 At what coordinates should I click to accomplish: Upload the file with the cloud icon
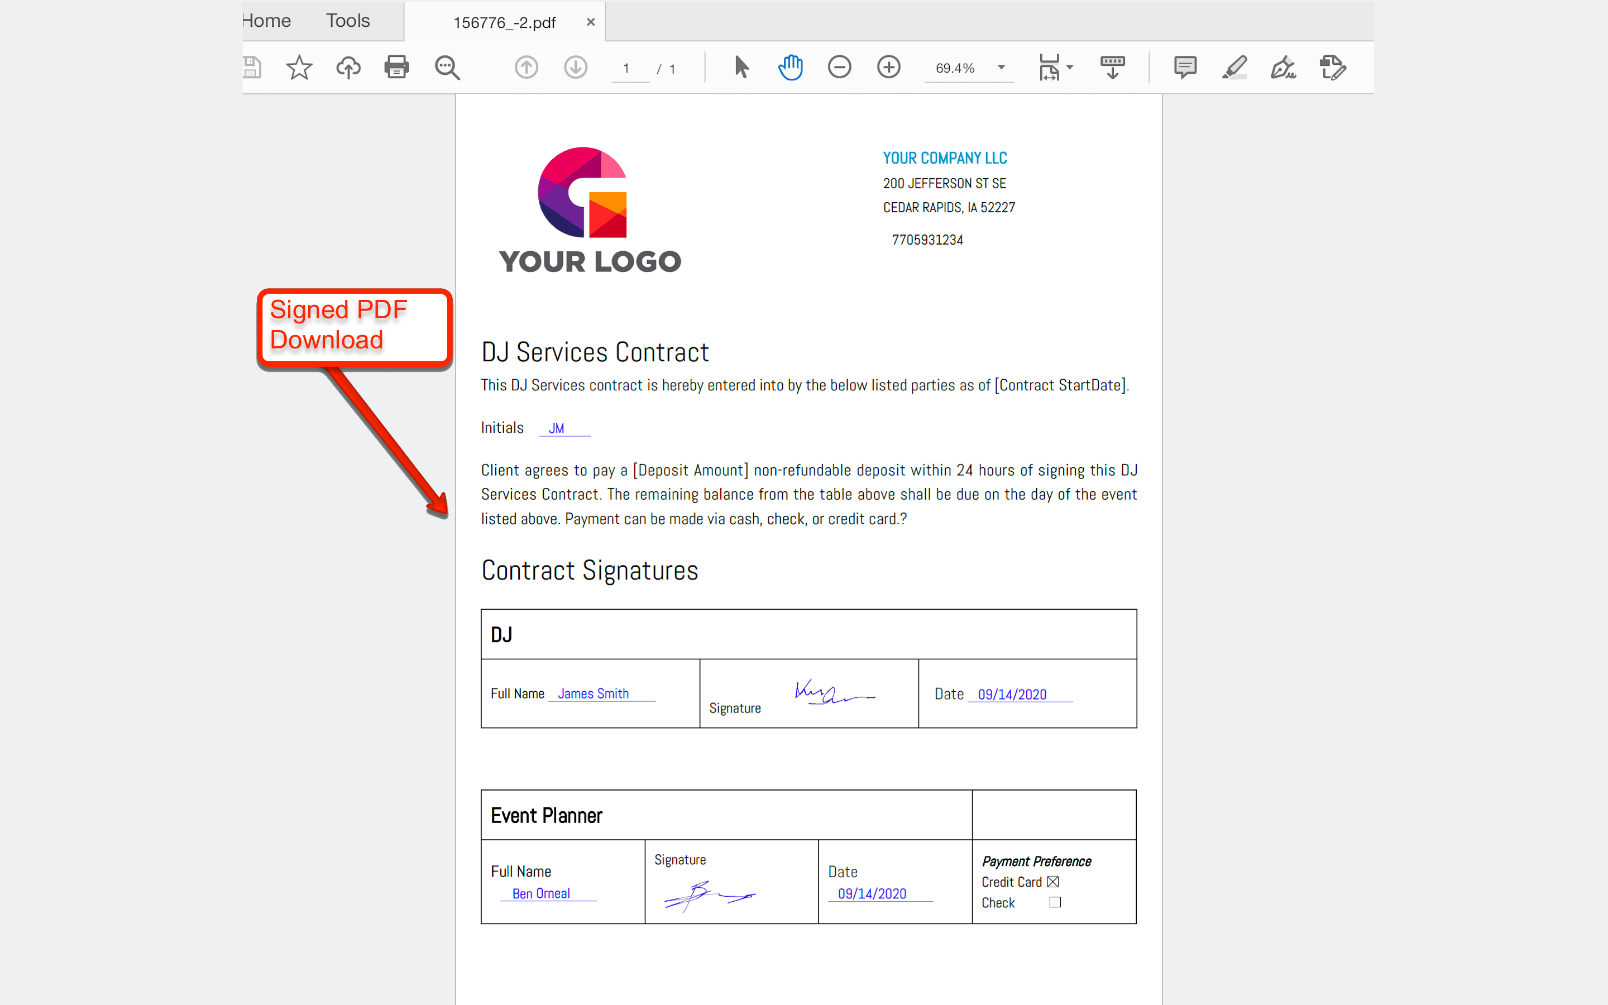coord(348,67)
